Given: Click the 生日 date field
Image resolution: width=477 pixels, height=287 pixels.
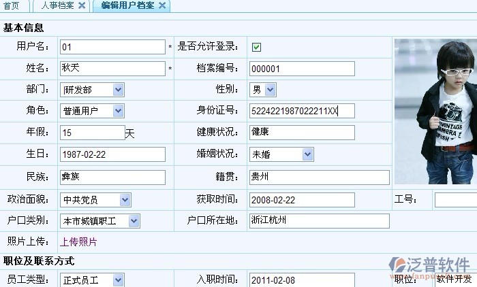Looking at the screenshot, I should click(x=112, y=154).
